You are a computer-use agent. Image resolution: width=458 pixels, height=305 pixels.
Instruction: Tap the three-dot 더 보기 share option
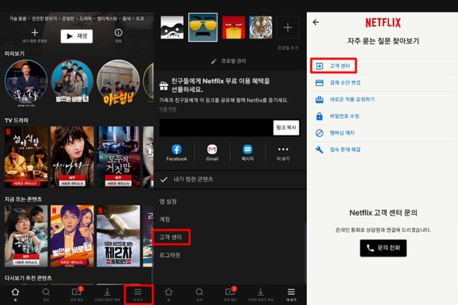283,153
